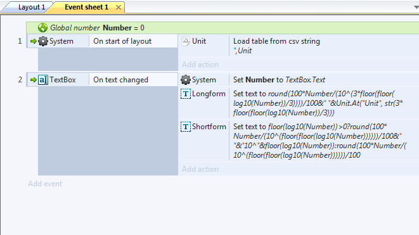Select the Shortform text object icon
The height and width of the screenshot is (235, 419).
tap(186, 127)
